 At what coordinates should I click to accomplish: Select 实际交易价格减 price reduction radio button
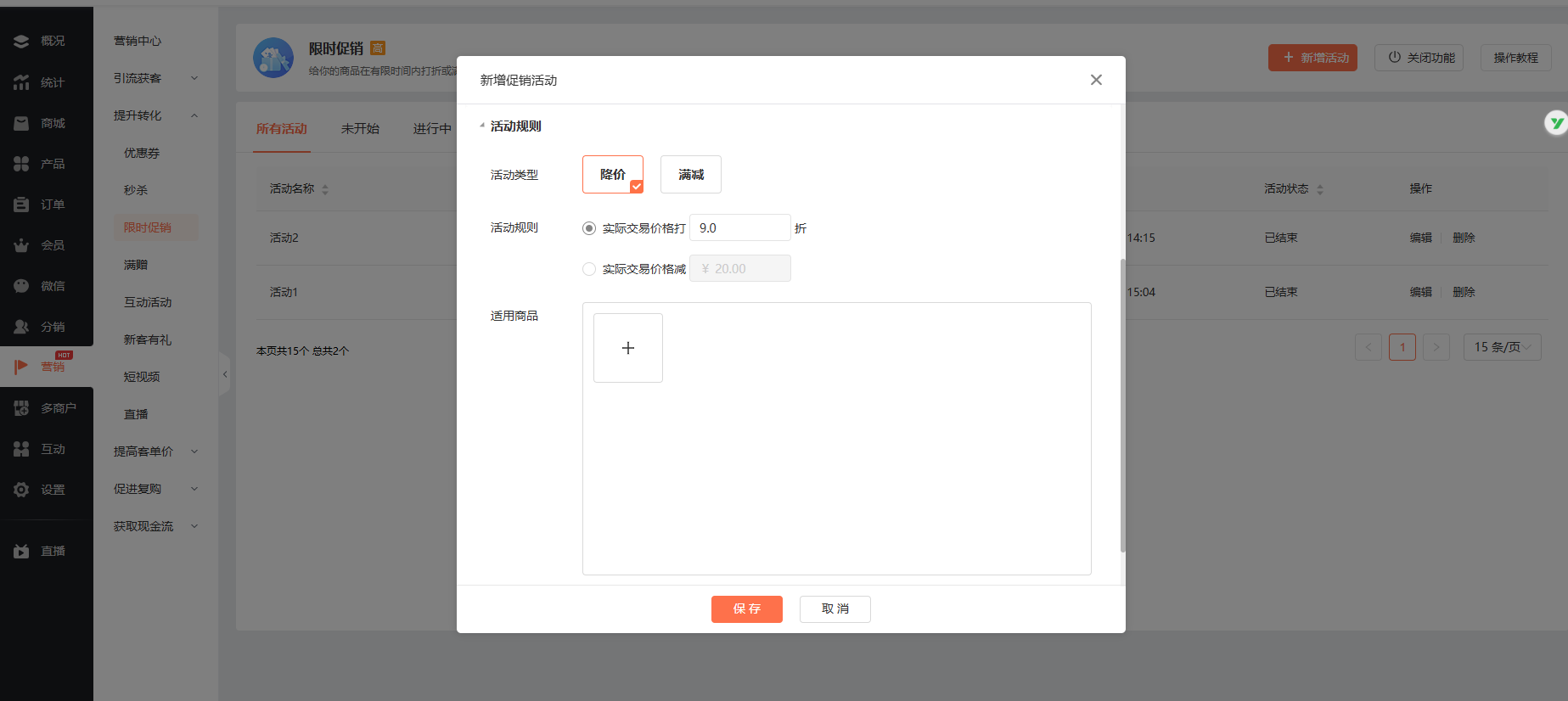tap(589, 269)
